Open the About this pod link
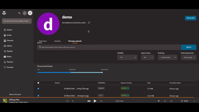The width and height of the screenshot is (199, 112). 15,94
